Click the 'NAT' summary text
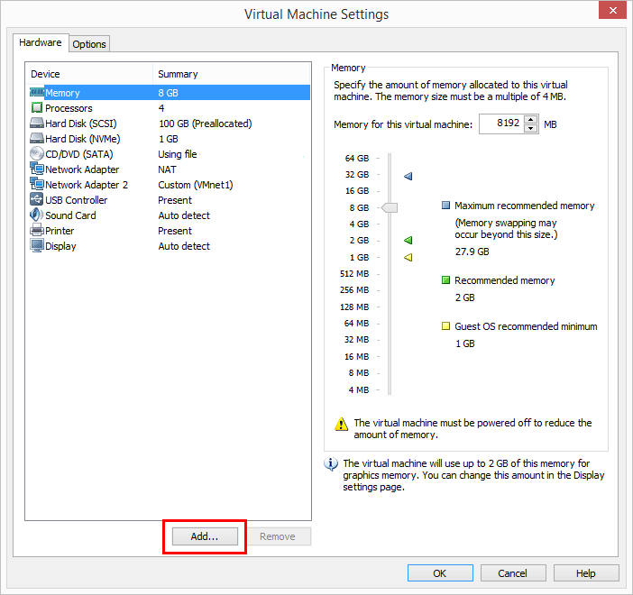Viewport: 633px width, 595px height. tap(167, 169)
